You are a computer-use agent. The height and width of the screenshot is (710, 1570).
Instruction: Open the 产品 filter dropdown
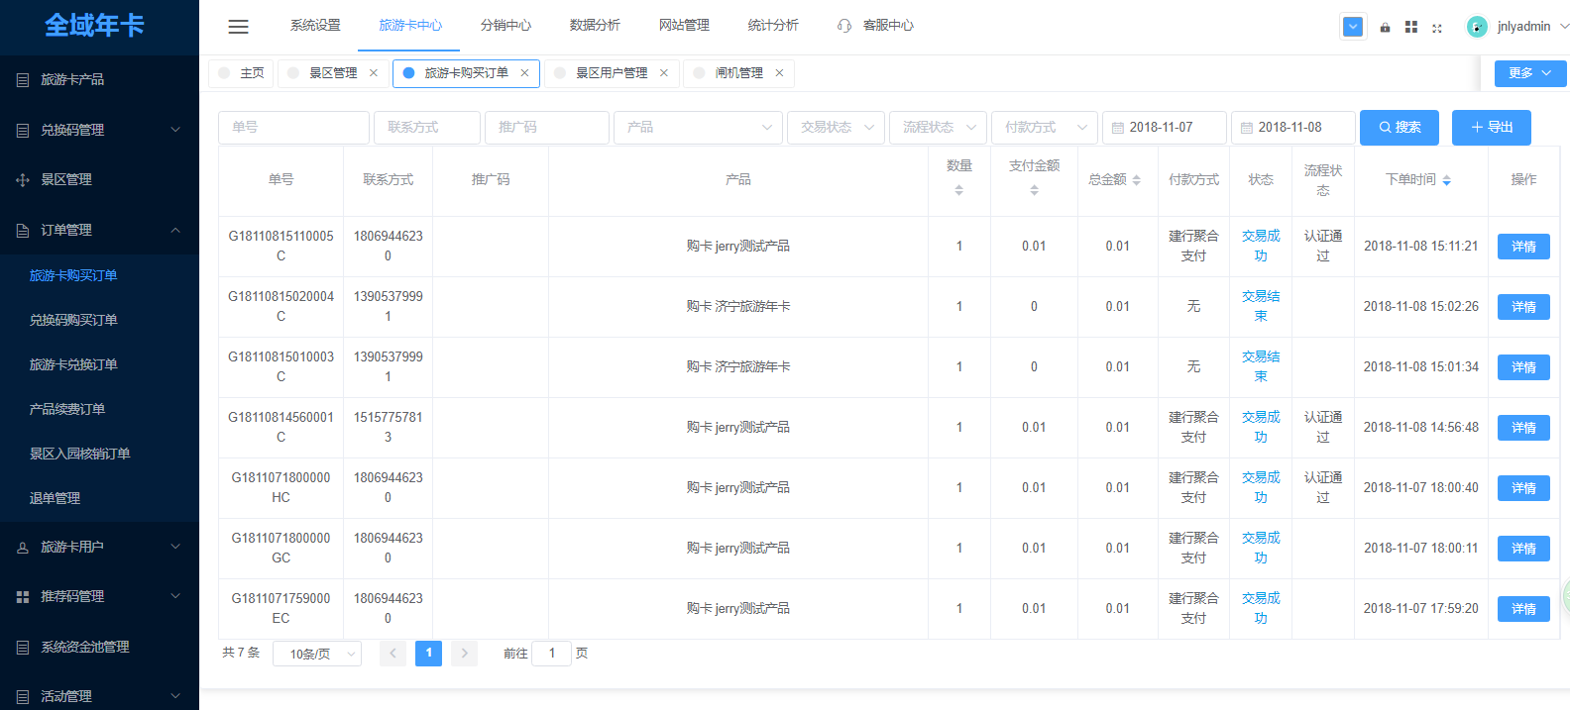pos(697,128)
